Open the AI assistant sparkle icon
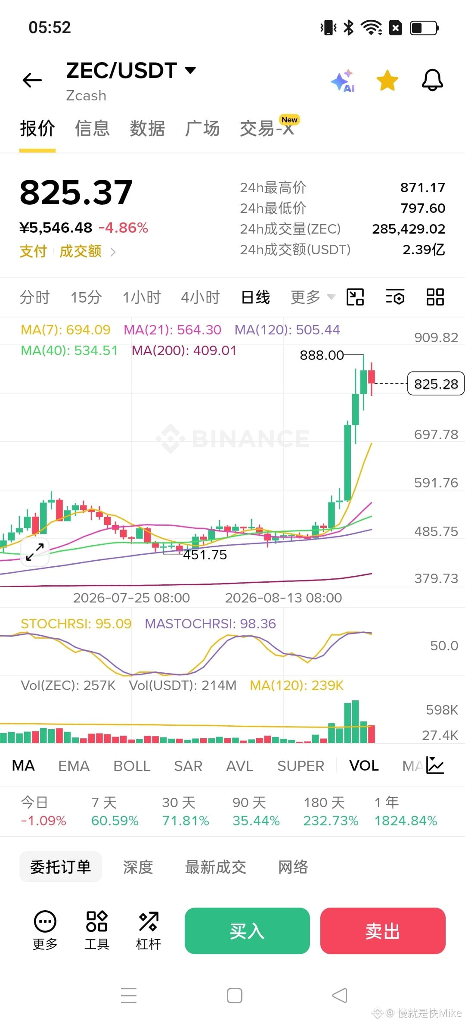465x1024 pixels. (x=343, y=81)
